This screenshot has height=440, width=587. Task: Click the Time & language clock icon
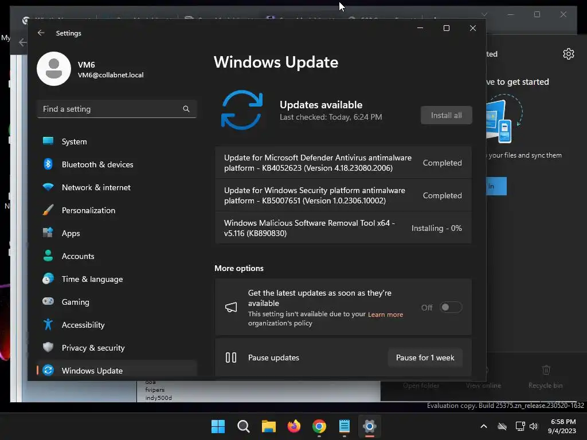tap(48, 279)
